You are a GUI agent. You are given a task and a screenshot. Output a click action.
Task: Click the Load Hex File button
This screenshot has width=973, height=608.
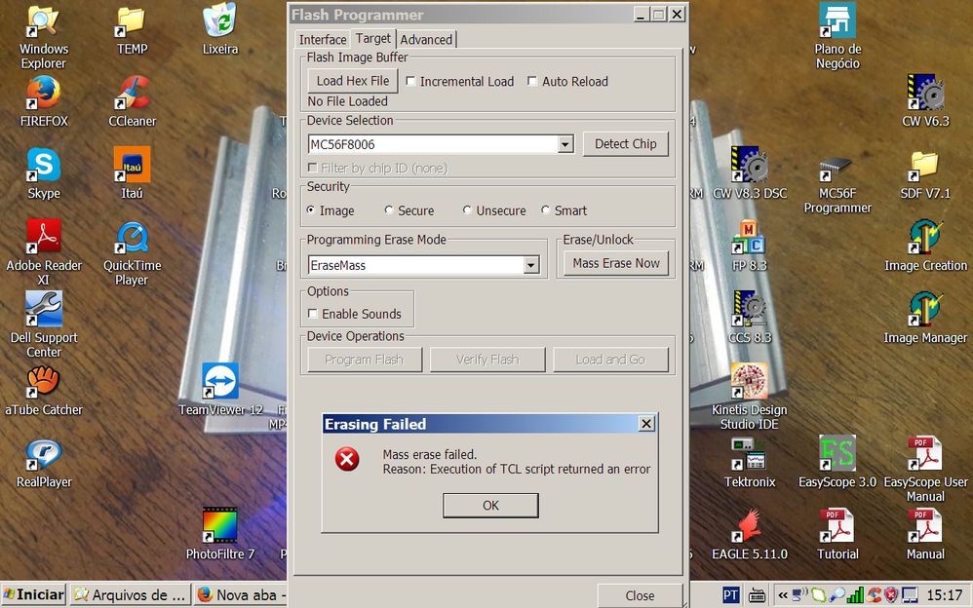click(353, 81)
